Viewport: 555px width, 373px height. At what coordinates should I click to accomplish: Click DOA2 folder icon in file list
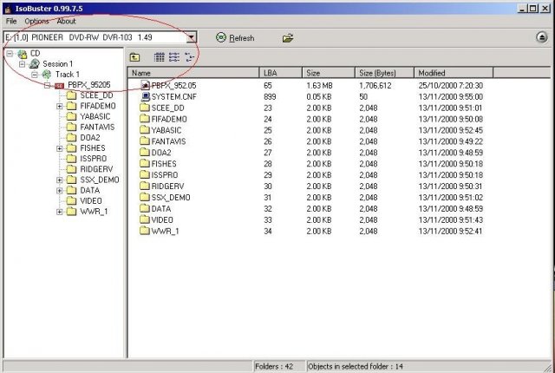[145, 153]
